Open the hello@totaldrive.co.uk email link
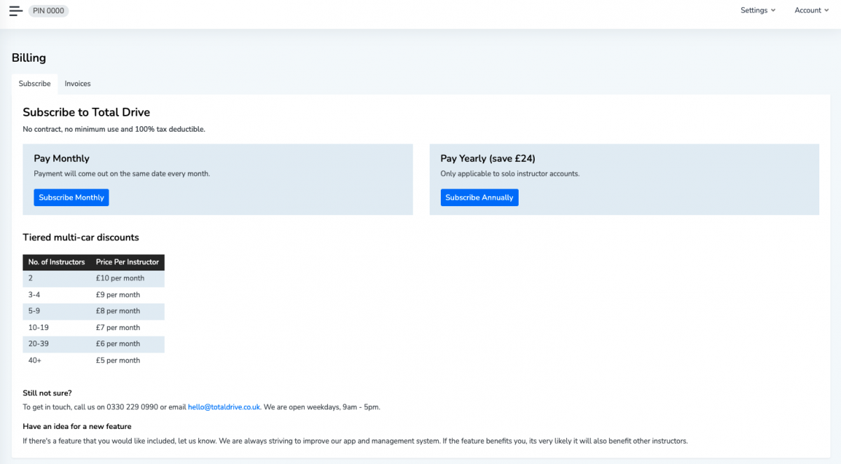Image resolution: width=841 pixels, height=464 pixels. (224, 407)
